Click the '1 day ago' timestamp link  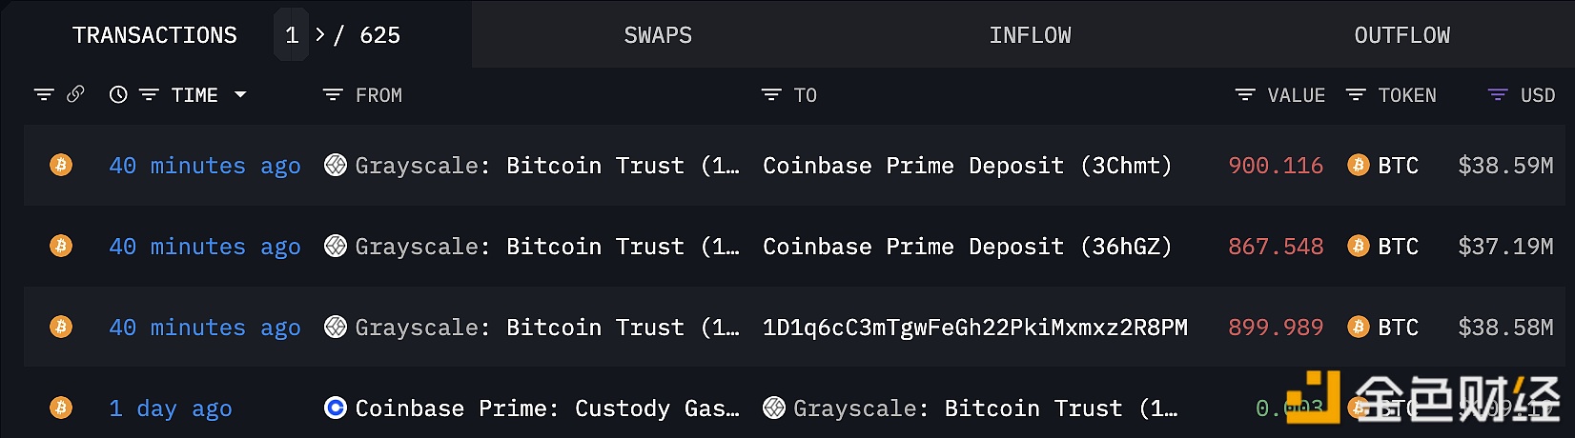tap(170, 408)
